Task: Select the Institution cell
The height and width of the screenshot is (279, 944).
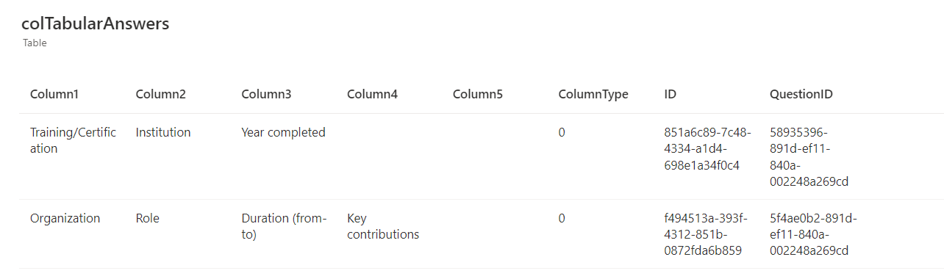Action: click(x=163, y=132)
